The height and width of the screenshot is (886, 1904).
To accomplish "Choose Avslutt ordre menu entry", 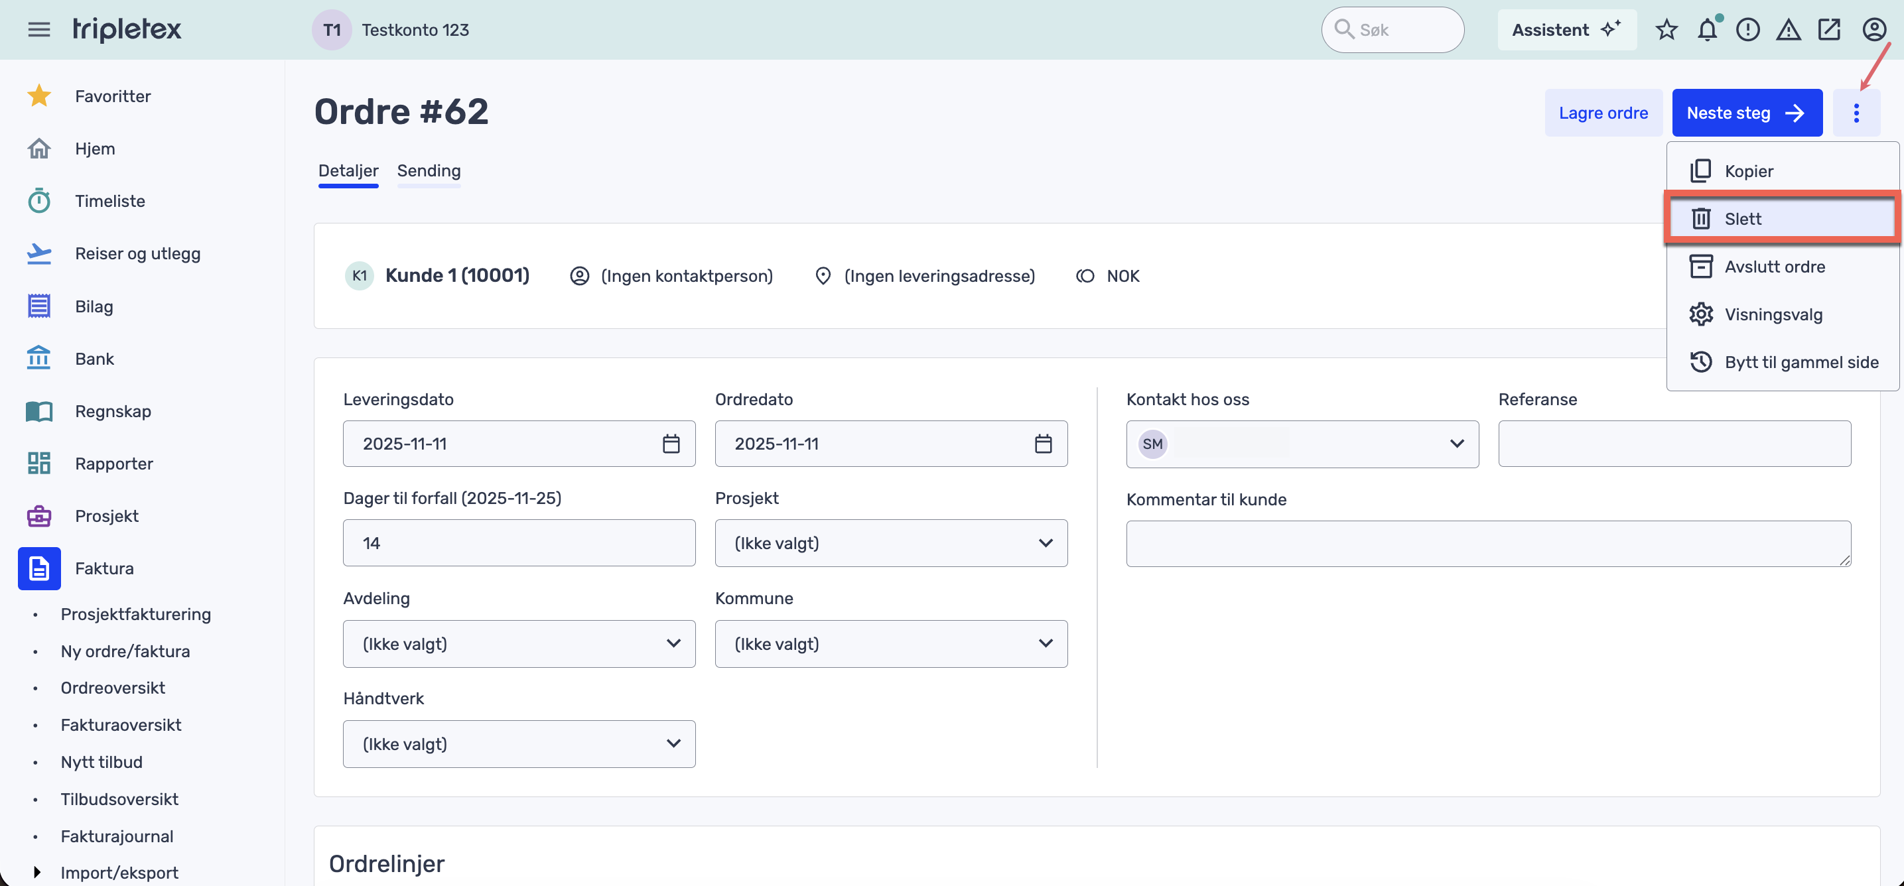I will tap(1774, 267).
